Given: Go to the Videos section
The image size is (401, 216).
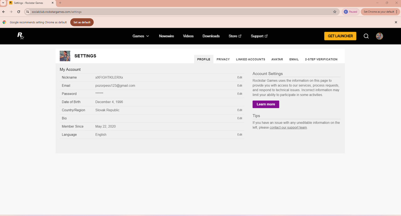Looking at the screenshot, I should 188,36.
